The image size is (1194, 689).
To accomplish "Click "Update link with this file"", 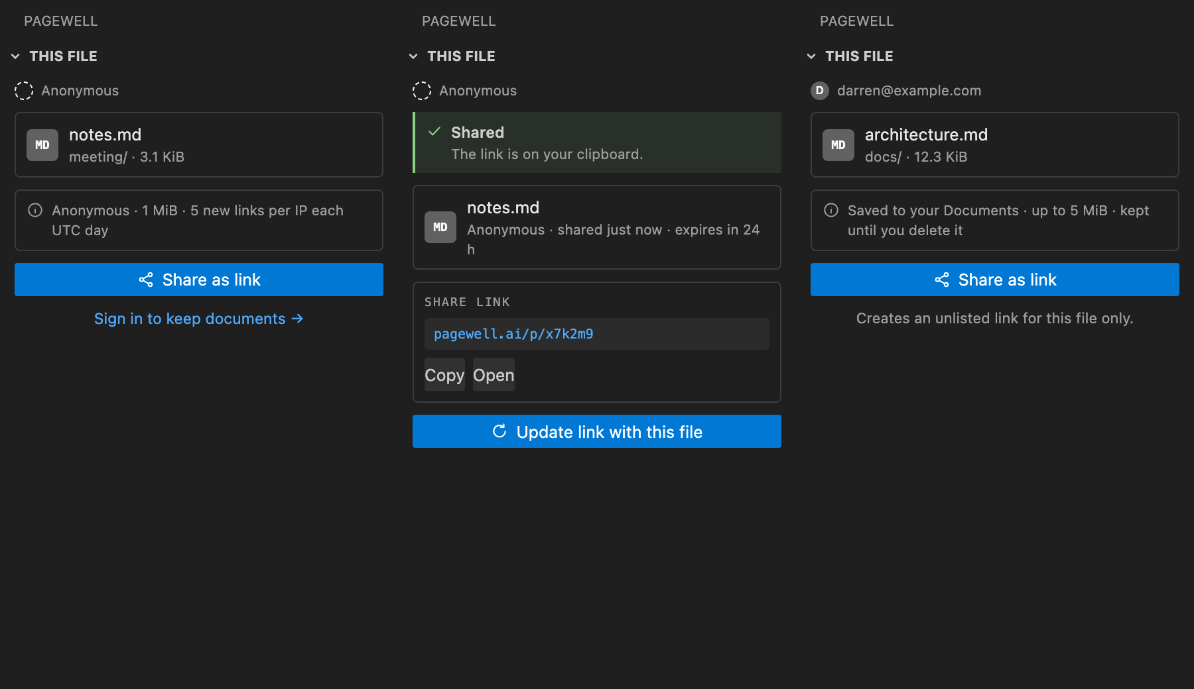I will tap(597, 431).
